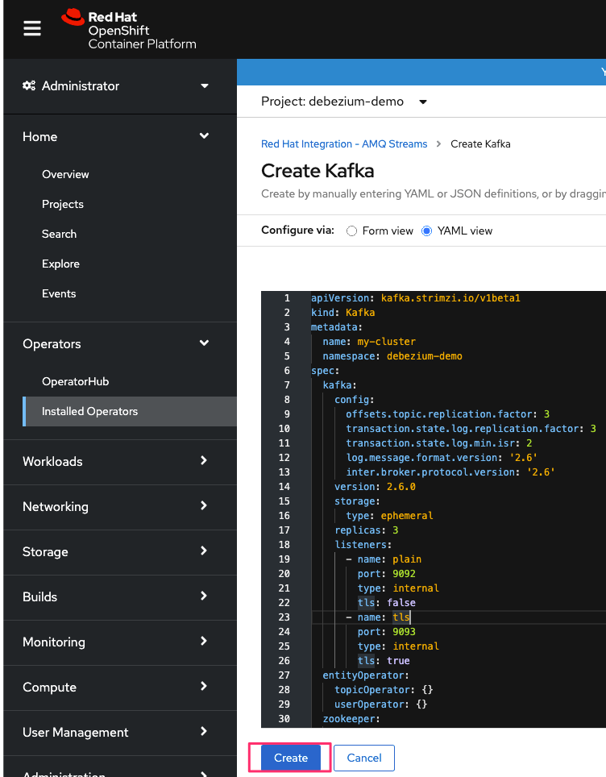Image resolution: width=606 pixels, height=777 pixels.
Task: Click the name: tls listener line
Action: (378, 617)
